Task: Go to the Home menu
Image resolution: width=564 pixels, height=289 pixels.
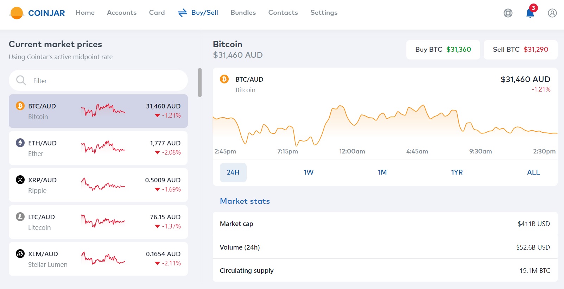Action: point(85,13)
